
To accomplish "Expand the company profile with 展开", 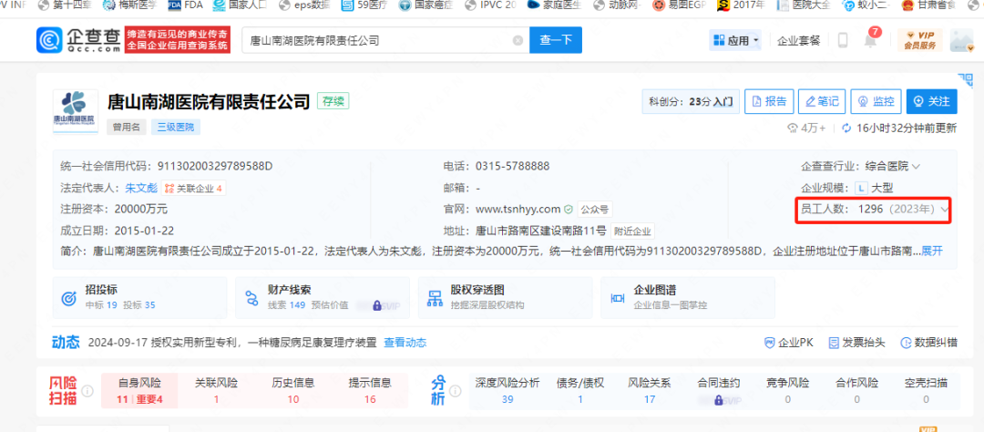I will point(931,251).
